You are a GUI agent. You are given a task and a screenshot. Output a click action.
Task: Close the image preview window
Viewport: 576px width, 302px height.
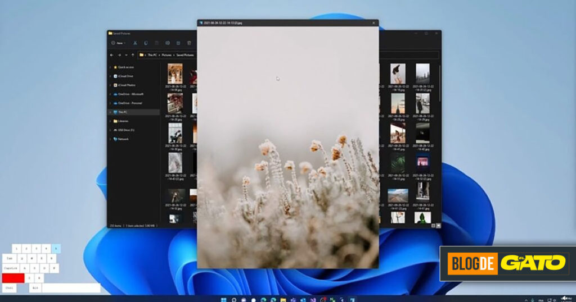coord(373,23)
